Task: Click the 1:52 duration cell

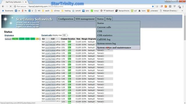Action: [x=69, y=53]
